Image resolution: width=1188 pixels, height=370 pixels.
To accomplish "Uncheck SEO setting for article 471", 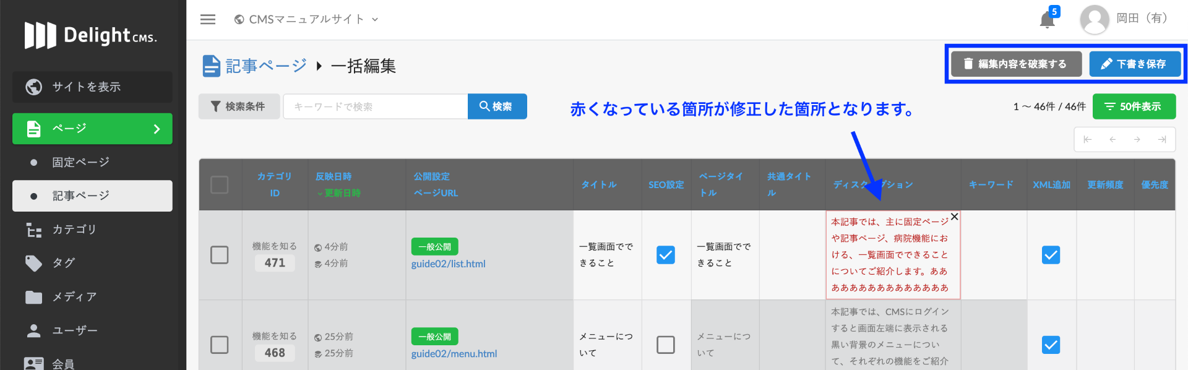I will pos(666,255).
